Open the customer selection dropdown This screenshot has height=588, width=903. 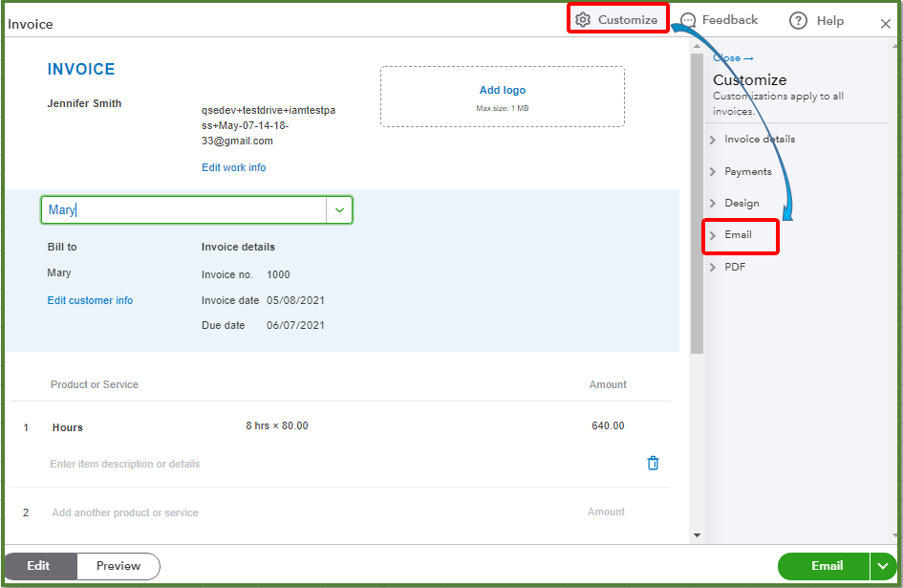tap(340, 209)
